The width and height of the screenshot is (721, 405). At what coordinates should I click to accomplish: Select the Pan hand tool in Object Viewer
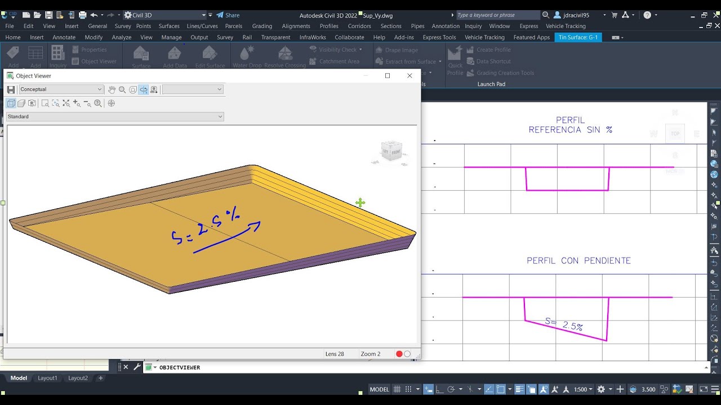tap(112, 89)
